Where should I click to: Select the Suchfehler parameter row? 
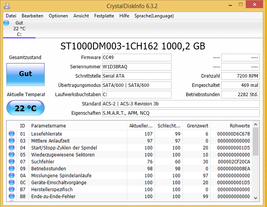click(x=130, y=161)
